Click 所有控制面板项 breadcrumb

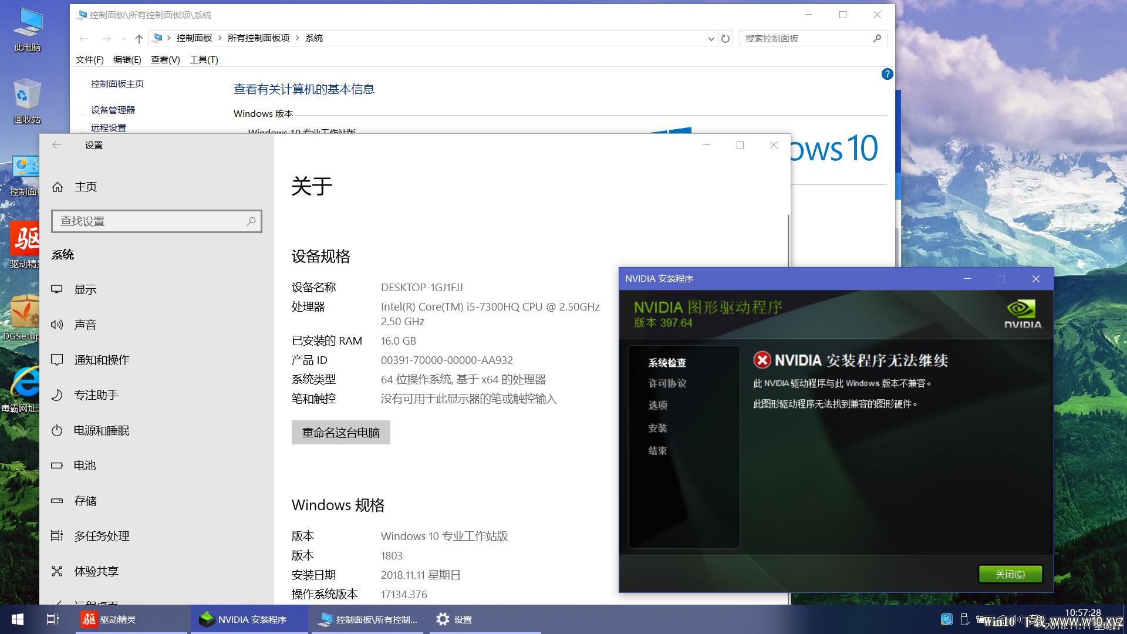[x=258, y=38]
